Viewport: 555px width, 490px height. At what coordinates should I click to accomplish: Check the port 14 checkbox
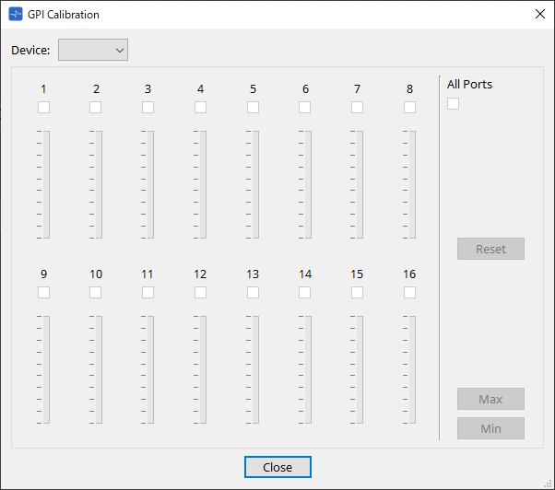[305, 292]
